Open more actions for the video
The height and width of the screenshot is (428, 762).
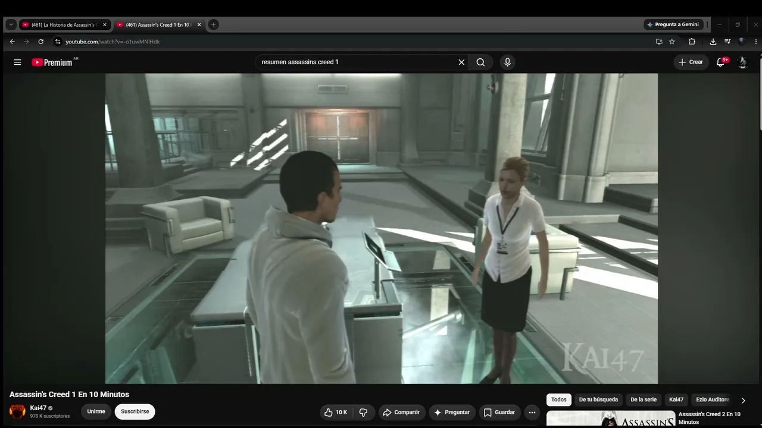(532, 412)
